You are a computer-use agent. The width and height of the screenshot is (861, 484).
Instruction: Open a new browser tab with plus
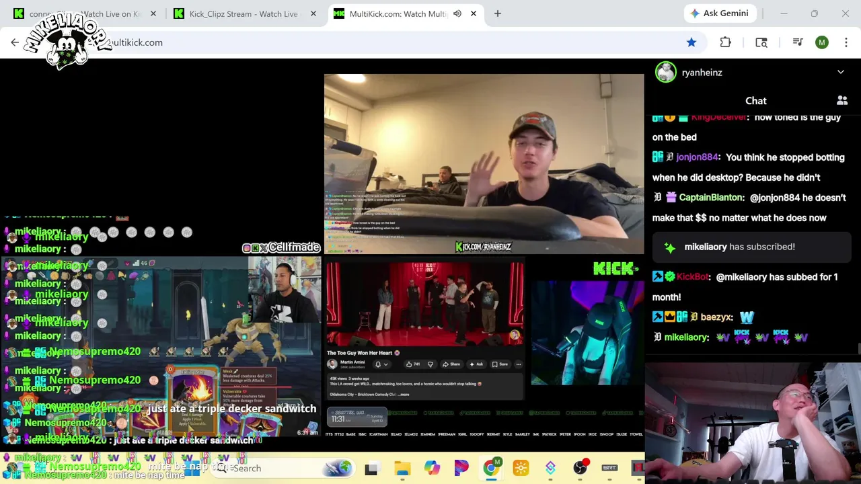point(498,13)
